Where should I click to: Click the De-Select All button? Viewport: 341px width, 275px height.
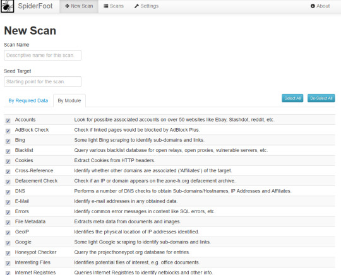point(321,98)
